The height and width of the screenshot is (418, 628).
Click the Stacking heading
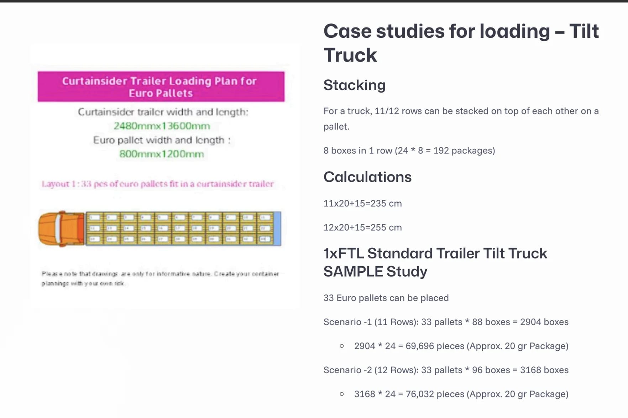(354, 85)
